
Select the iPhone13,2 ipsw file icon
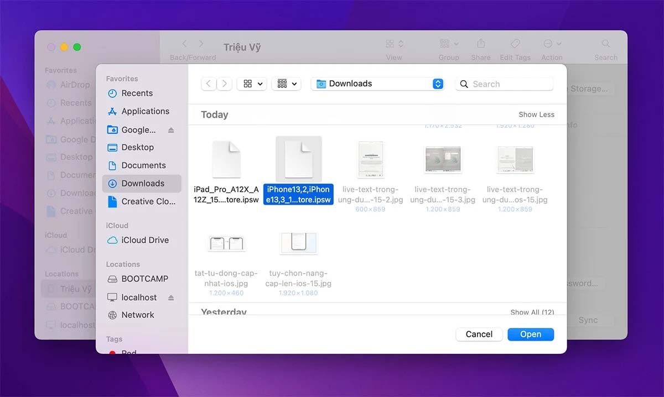[x=299, y=159]
